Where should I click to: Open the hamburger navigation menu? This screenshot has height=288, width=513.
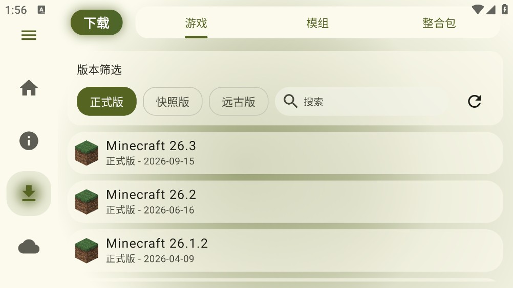tap(29, 35)
